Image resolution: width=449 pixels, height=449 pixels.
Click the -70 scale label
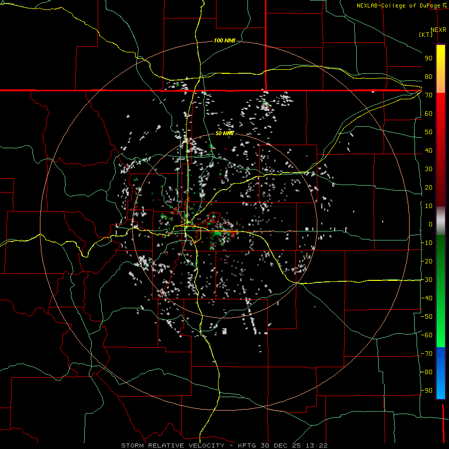click(427, 354)
